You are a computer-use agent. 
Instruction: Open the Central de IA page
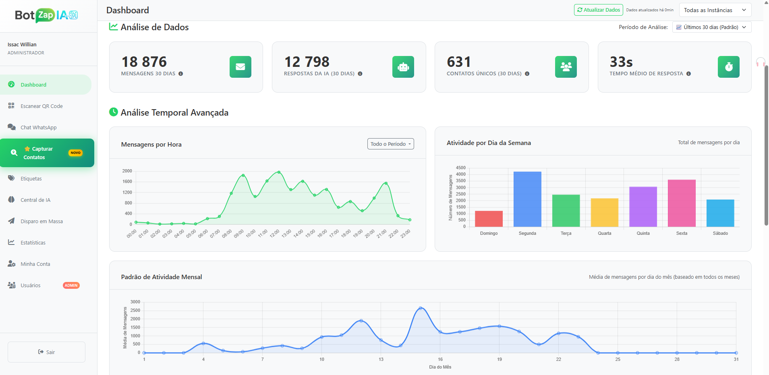[35, 200]
